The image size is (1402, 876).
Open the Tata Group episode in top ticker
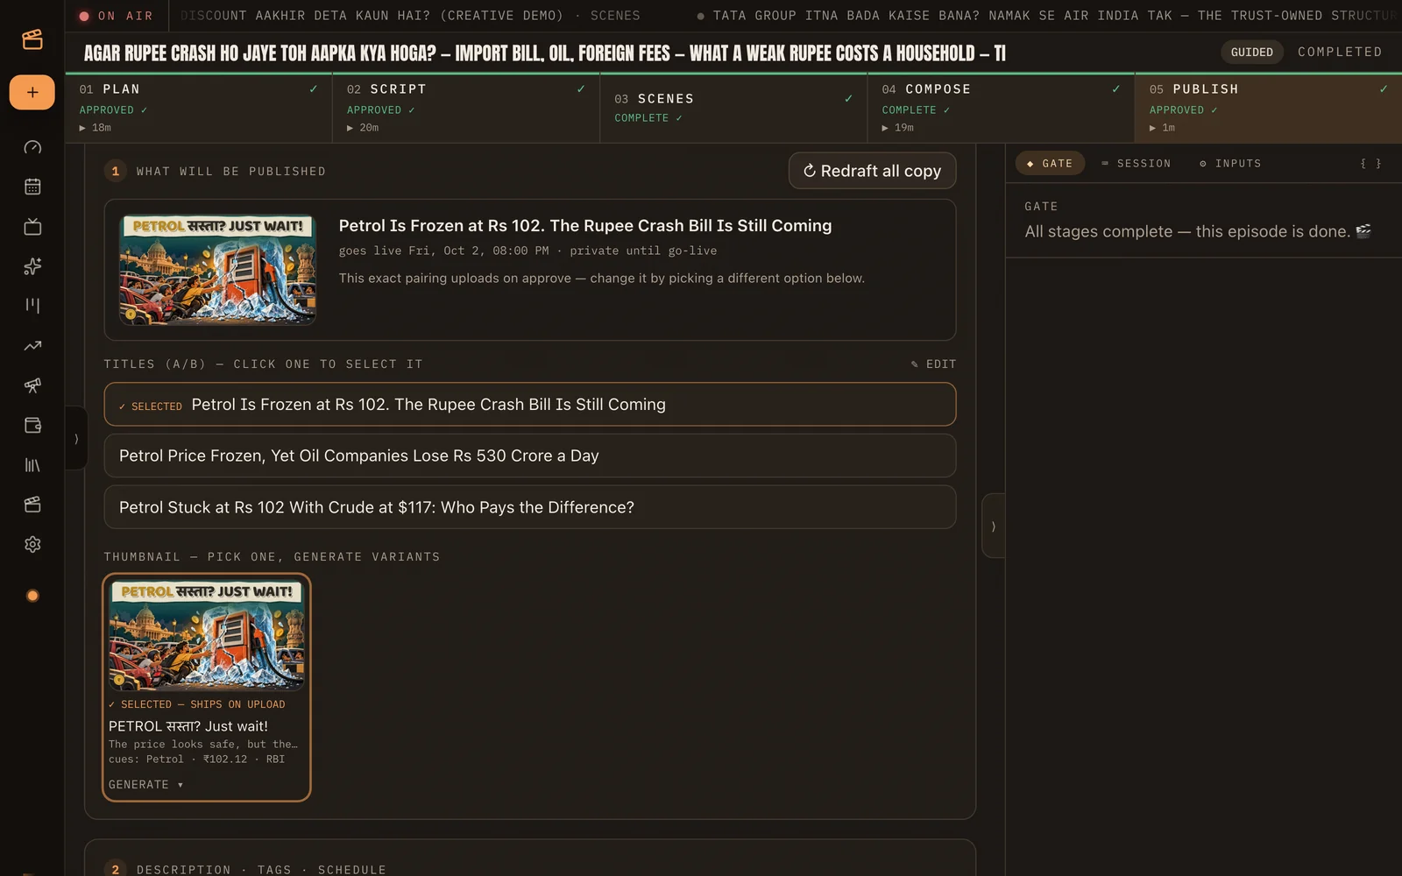[1047, 16]
